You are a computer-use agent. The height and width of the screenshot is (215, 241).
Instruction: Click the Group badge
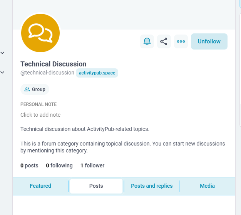coord(35,89)
